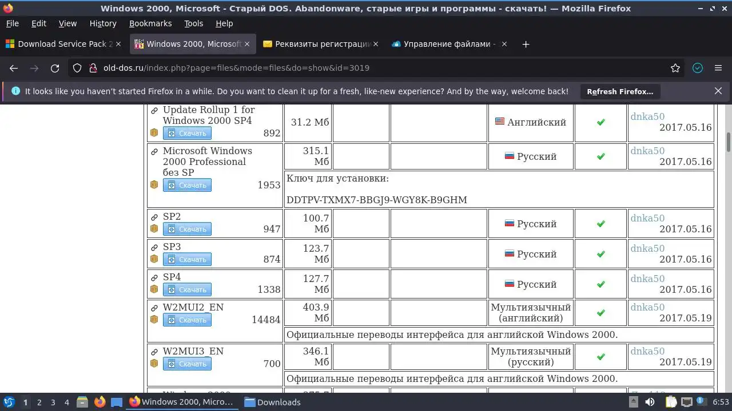The height and width of the screenshot is (411, 732).
Task: Open the Firefox application hamburger menu
Action: [718, 68]
